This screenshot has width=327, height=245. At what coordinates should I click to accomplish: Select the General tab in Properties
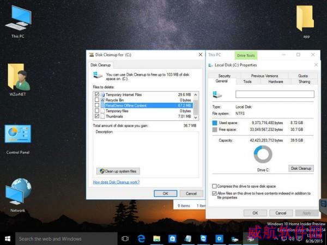pos(221,81)
